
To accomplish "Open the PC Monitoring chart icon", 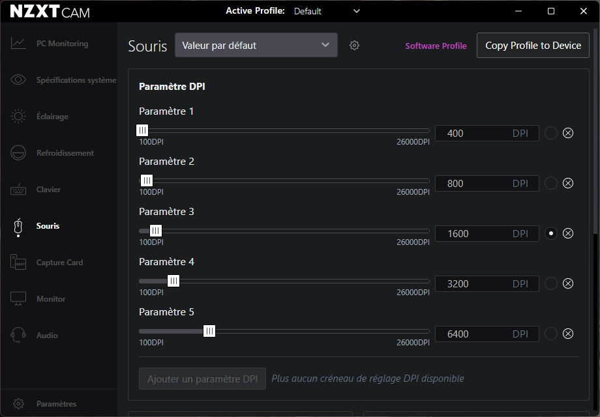I will [18, 44].
